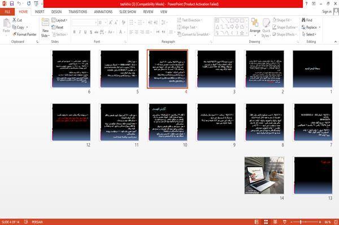Toggle Align Left paragraph button
This screenshot has height=225, width=339.
point(131,32)
